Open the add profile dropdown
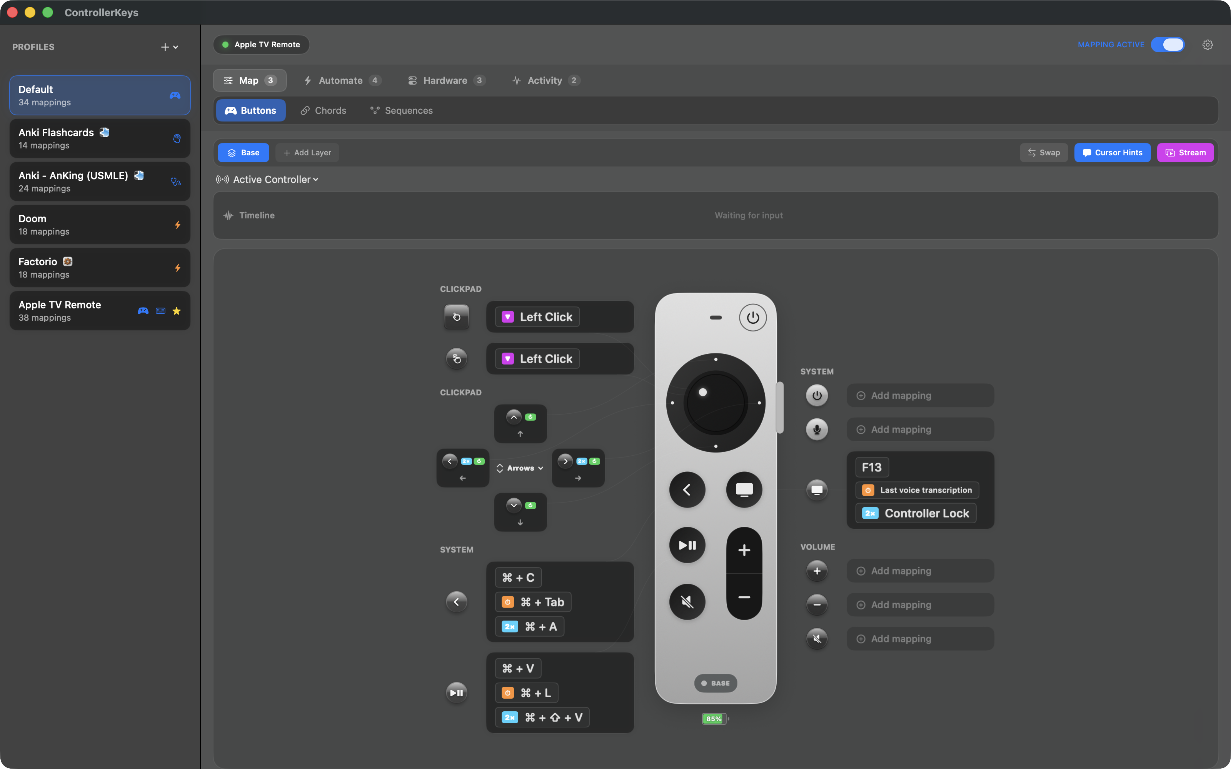 [169, 47]
